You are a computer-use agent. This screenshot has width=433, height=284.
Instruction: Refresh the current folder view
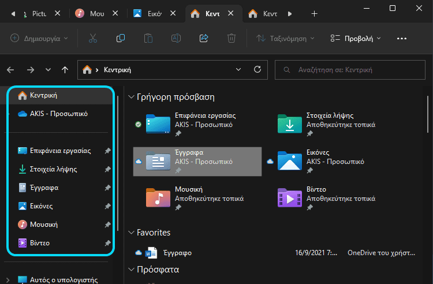coord(257,69)
